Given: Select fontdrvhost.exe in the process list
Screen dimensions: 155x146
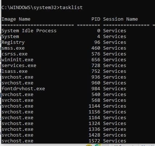Looking at the screenshot, I should (x=23, y=89).
